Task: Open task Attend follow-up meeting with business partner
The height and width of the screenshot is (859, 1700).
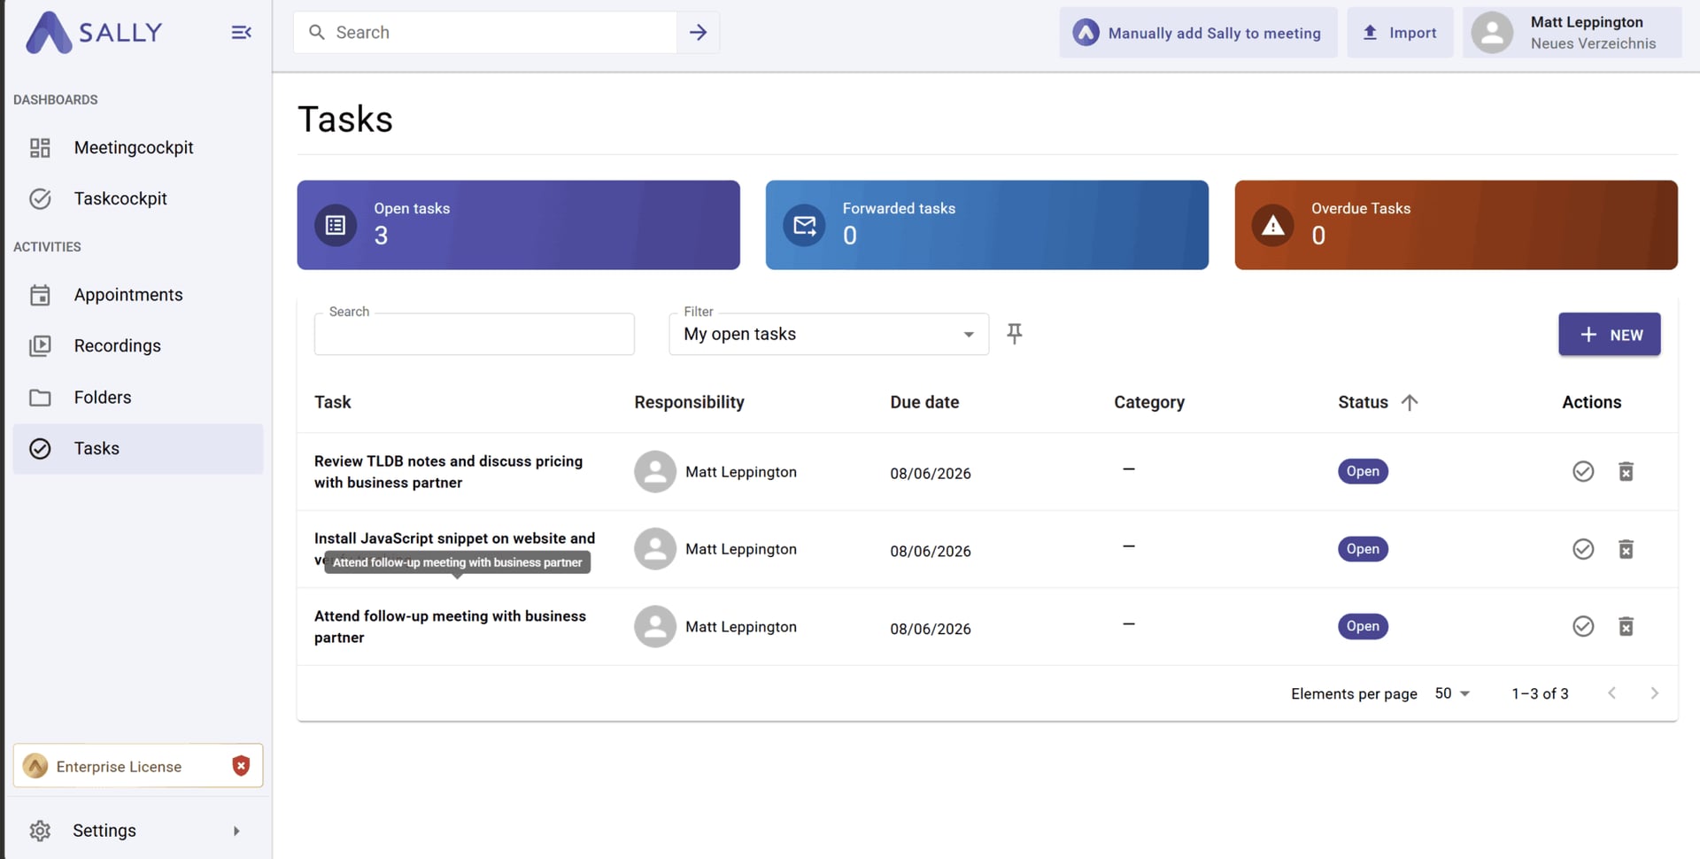Action: point(450,627)
